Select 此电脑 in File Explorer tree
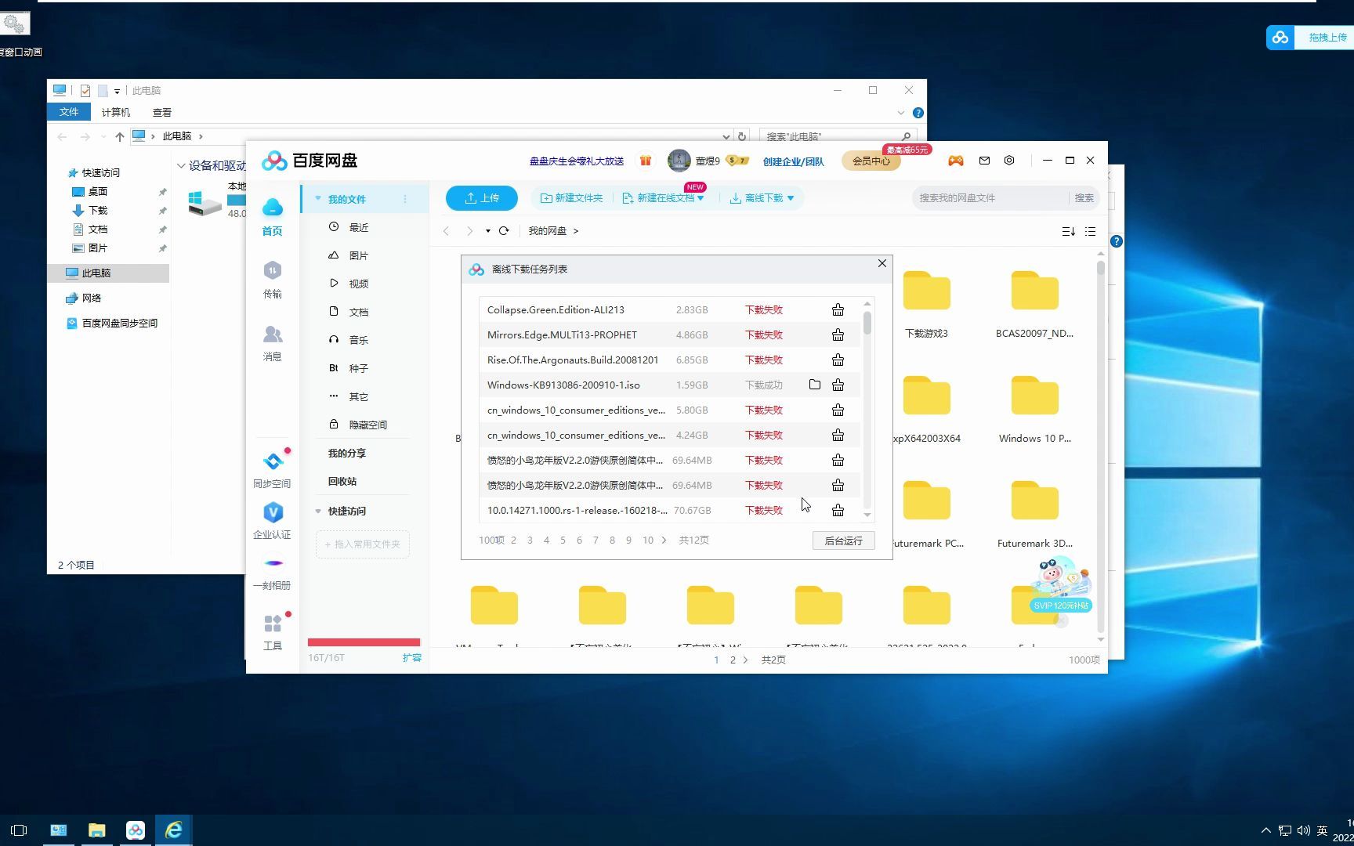The image size is (1354, 846). coord(108,273)
